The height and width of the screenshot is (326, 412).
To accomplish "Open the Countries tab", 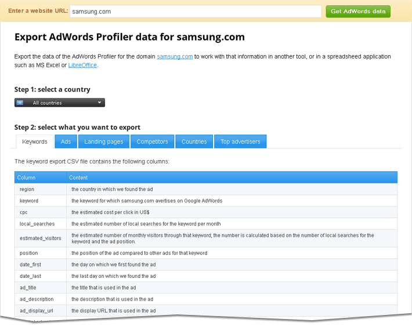I will point(194,142).
